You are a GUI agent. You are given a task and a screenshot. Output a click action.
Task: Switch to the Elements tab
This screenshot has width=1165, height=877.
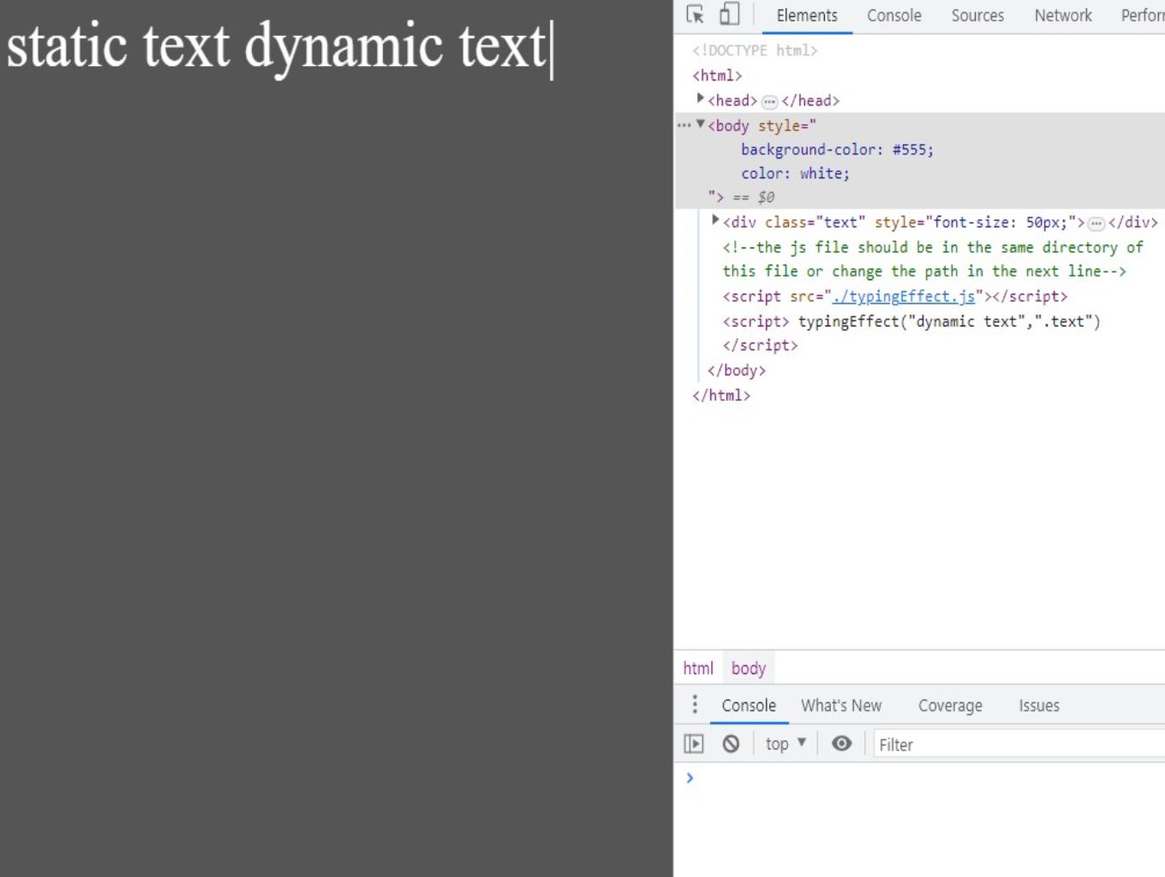coord(807,15)
